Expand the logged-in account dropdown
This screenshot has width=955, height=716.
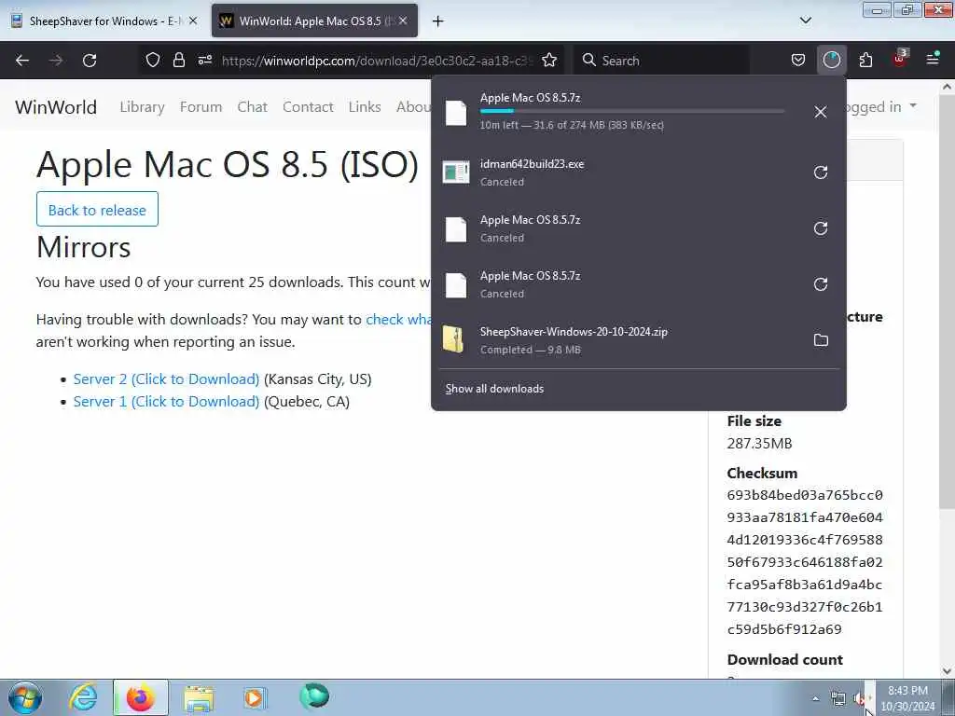click(x=914, y=105)
